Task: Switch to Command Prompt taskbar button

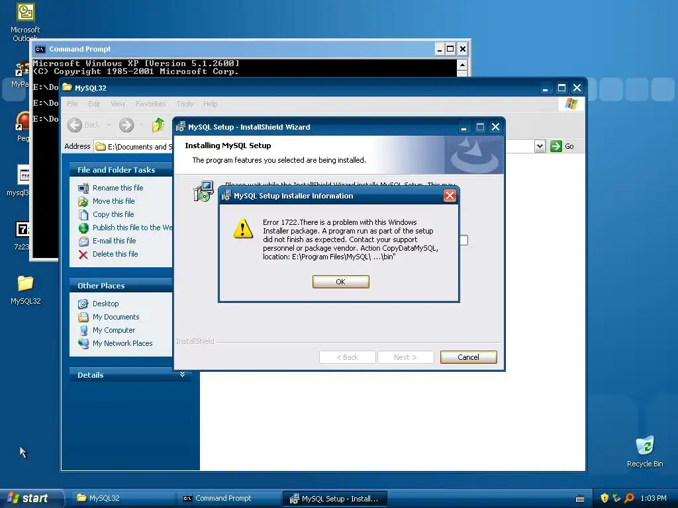Action: click(228, 498)
